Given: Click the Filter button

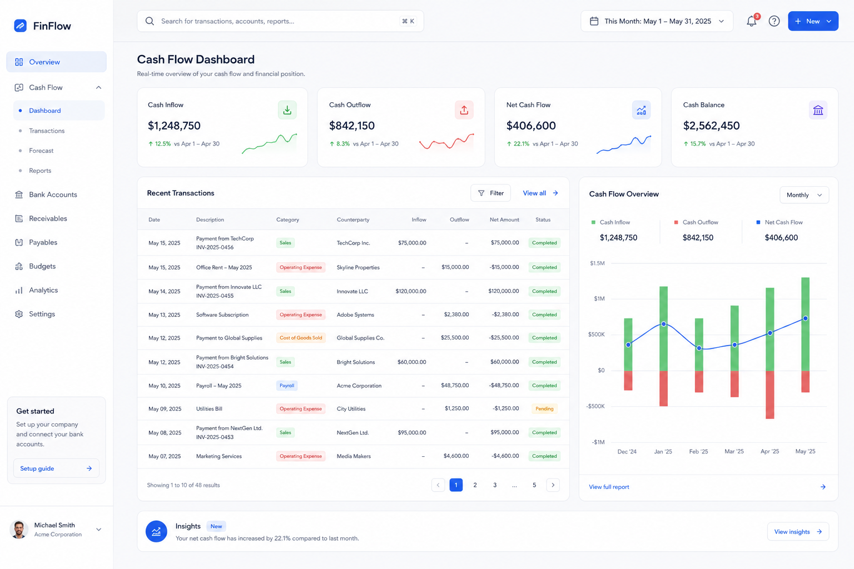Looking at the screenshot, I should [x=490, y=193].
